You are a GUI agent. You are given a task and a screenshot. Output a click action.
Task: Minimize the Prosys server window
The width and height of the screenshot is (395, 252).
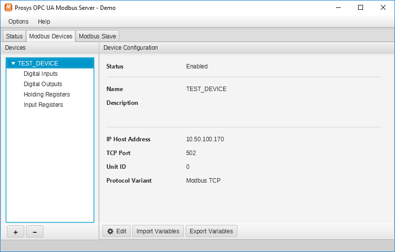(338, 8)
